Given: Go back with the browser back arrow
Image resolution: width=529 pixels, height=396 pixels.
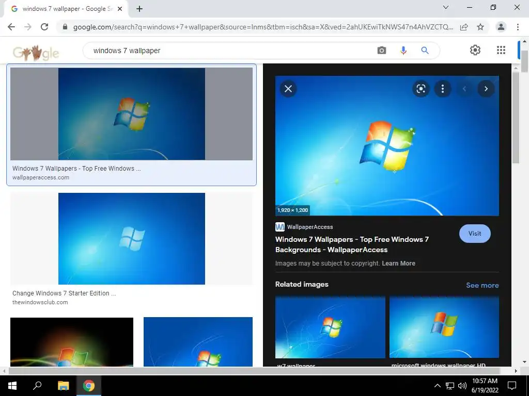Looking at the screenshot, I should pyautogui.click(x=11, y=27).
